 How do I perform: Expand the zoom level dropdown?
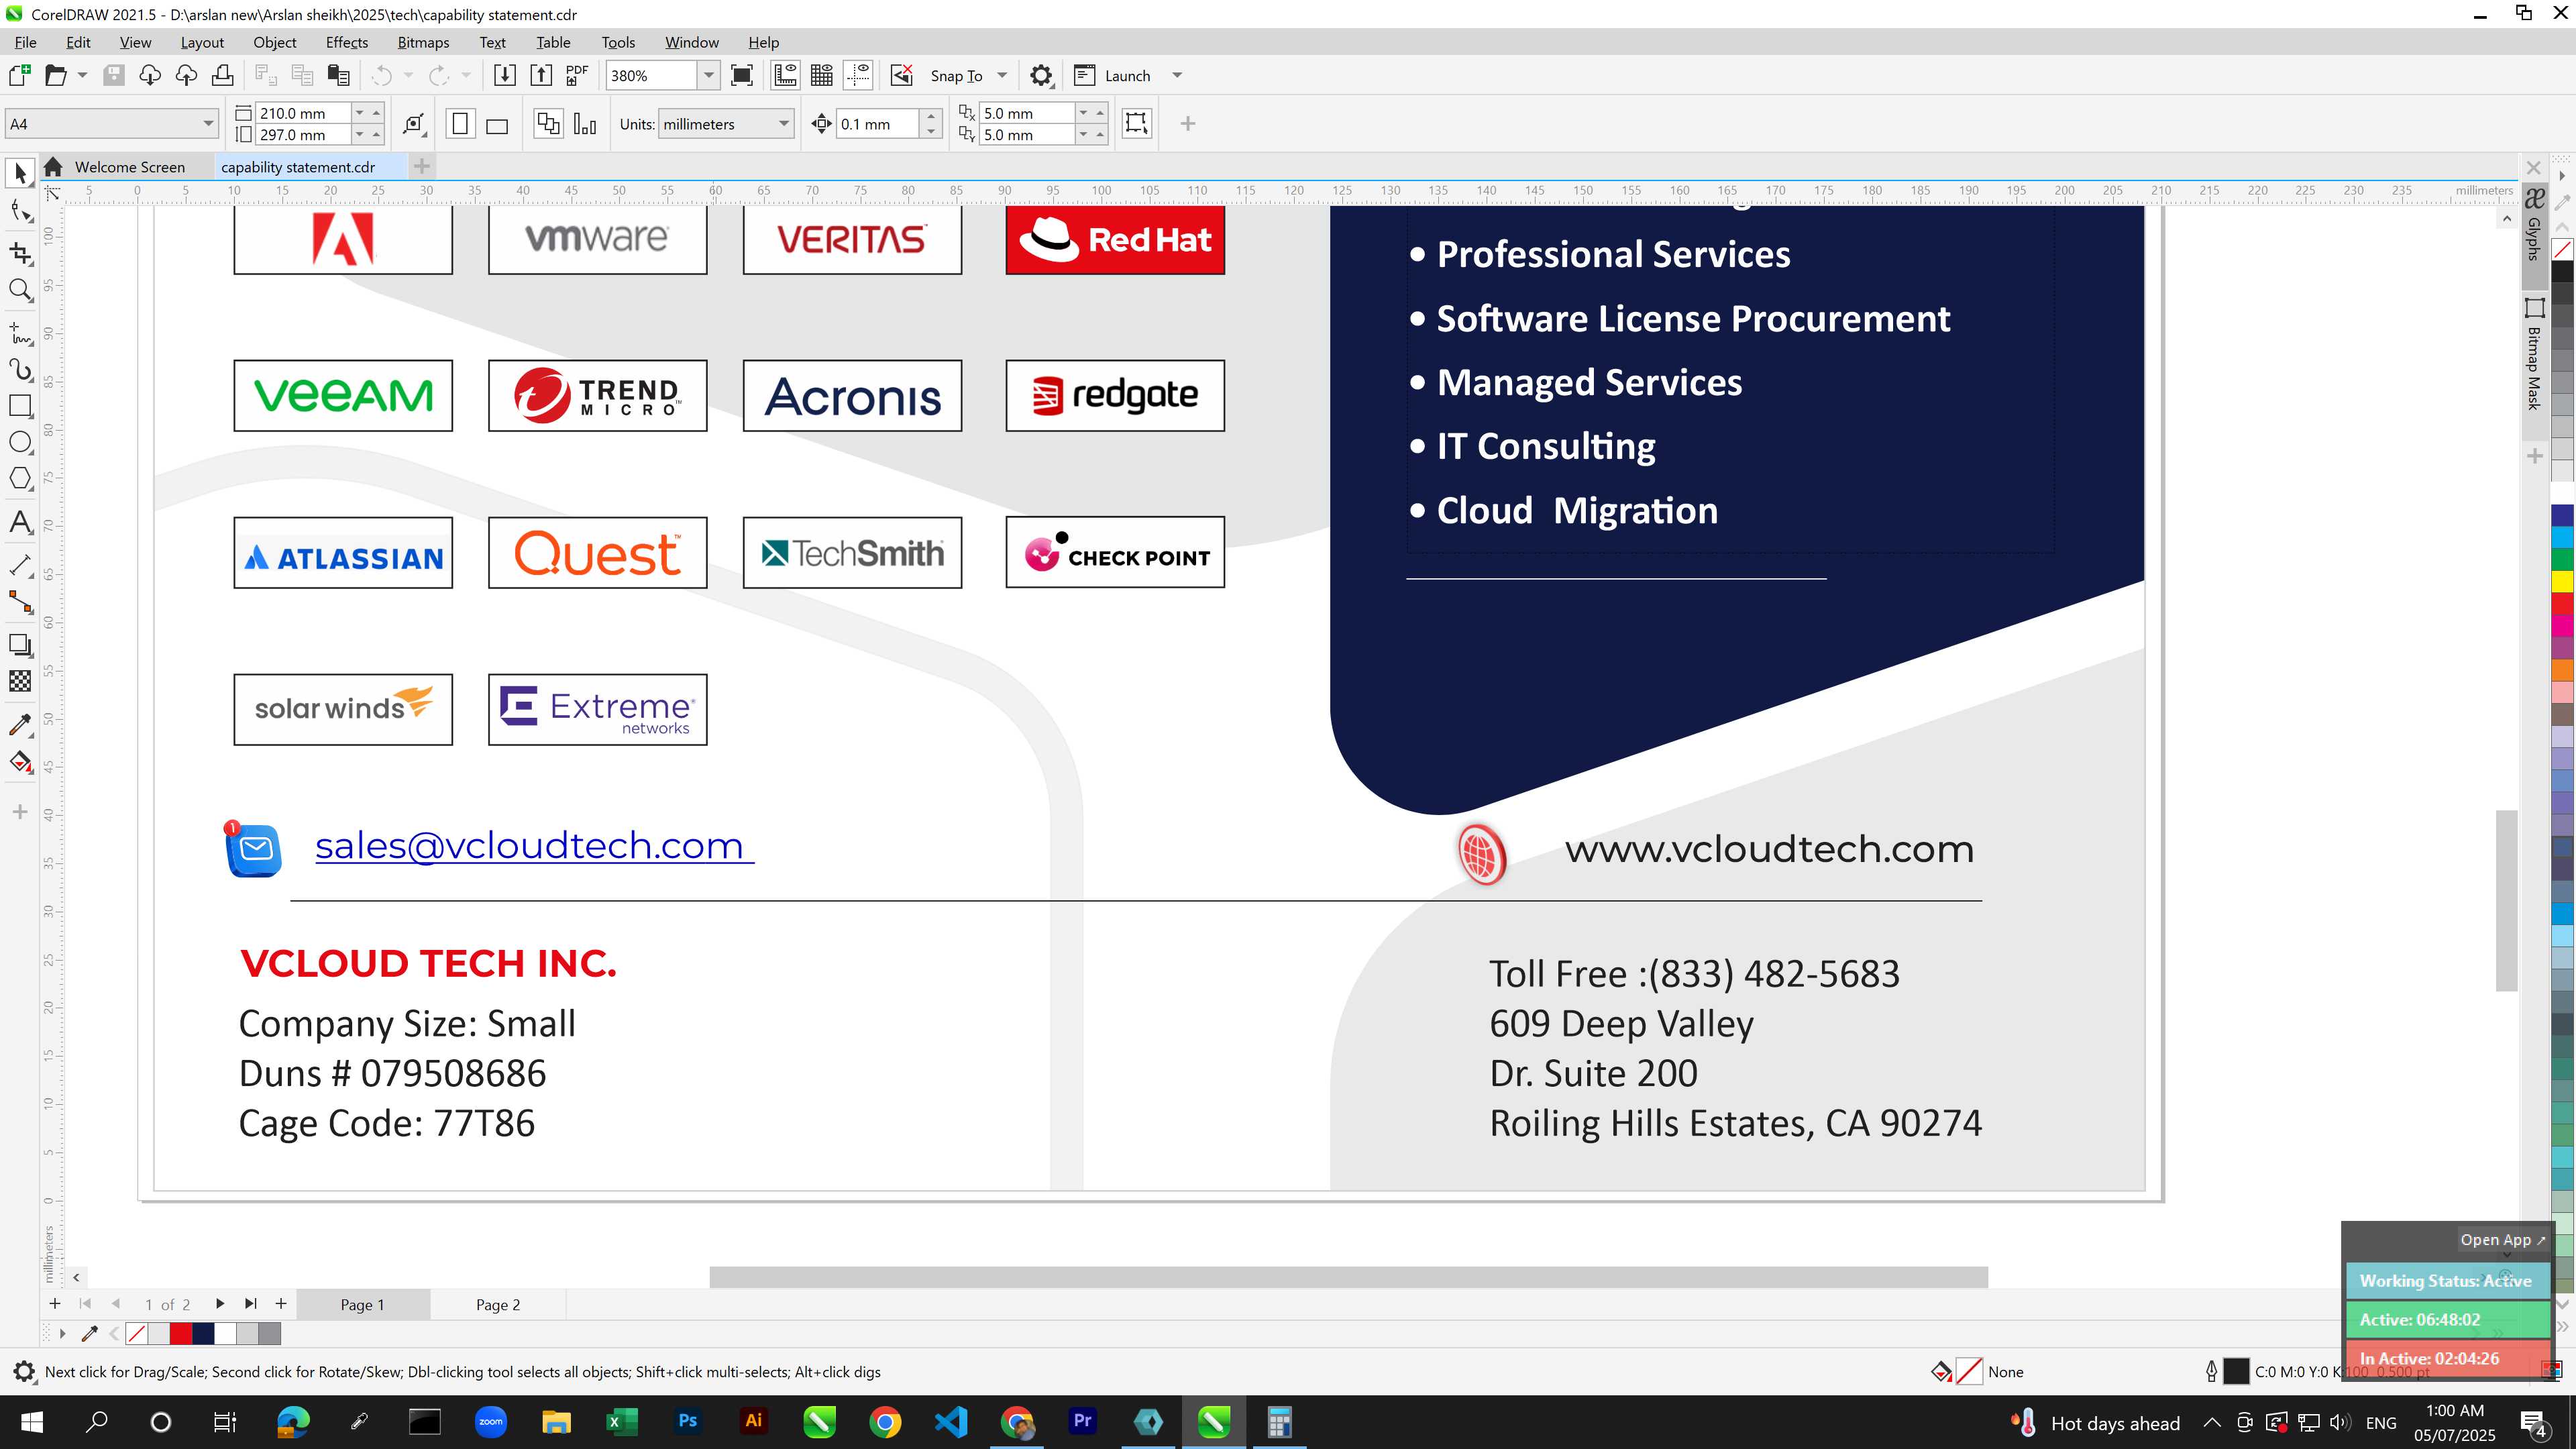(709, 75)
